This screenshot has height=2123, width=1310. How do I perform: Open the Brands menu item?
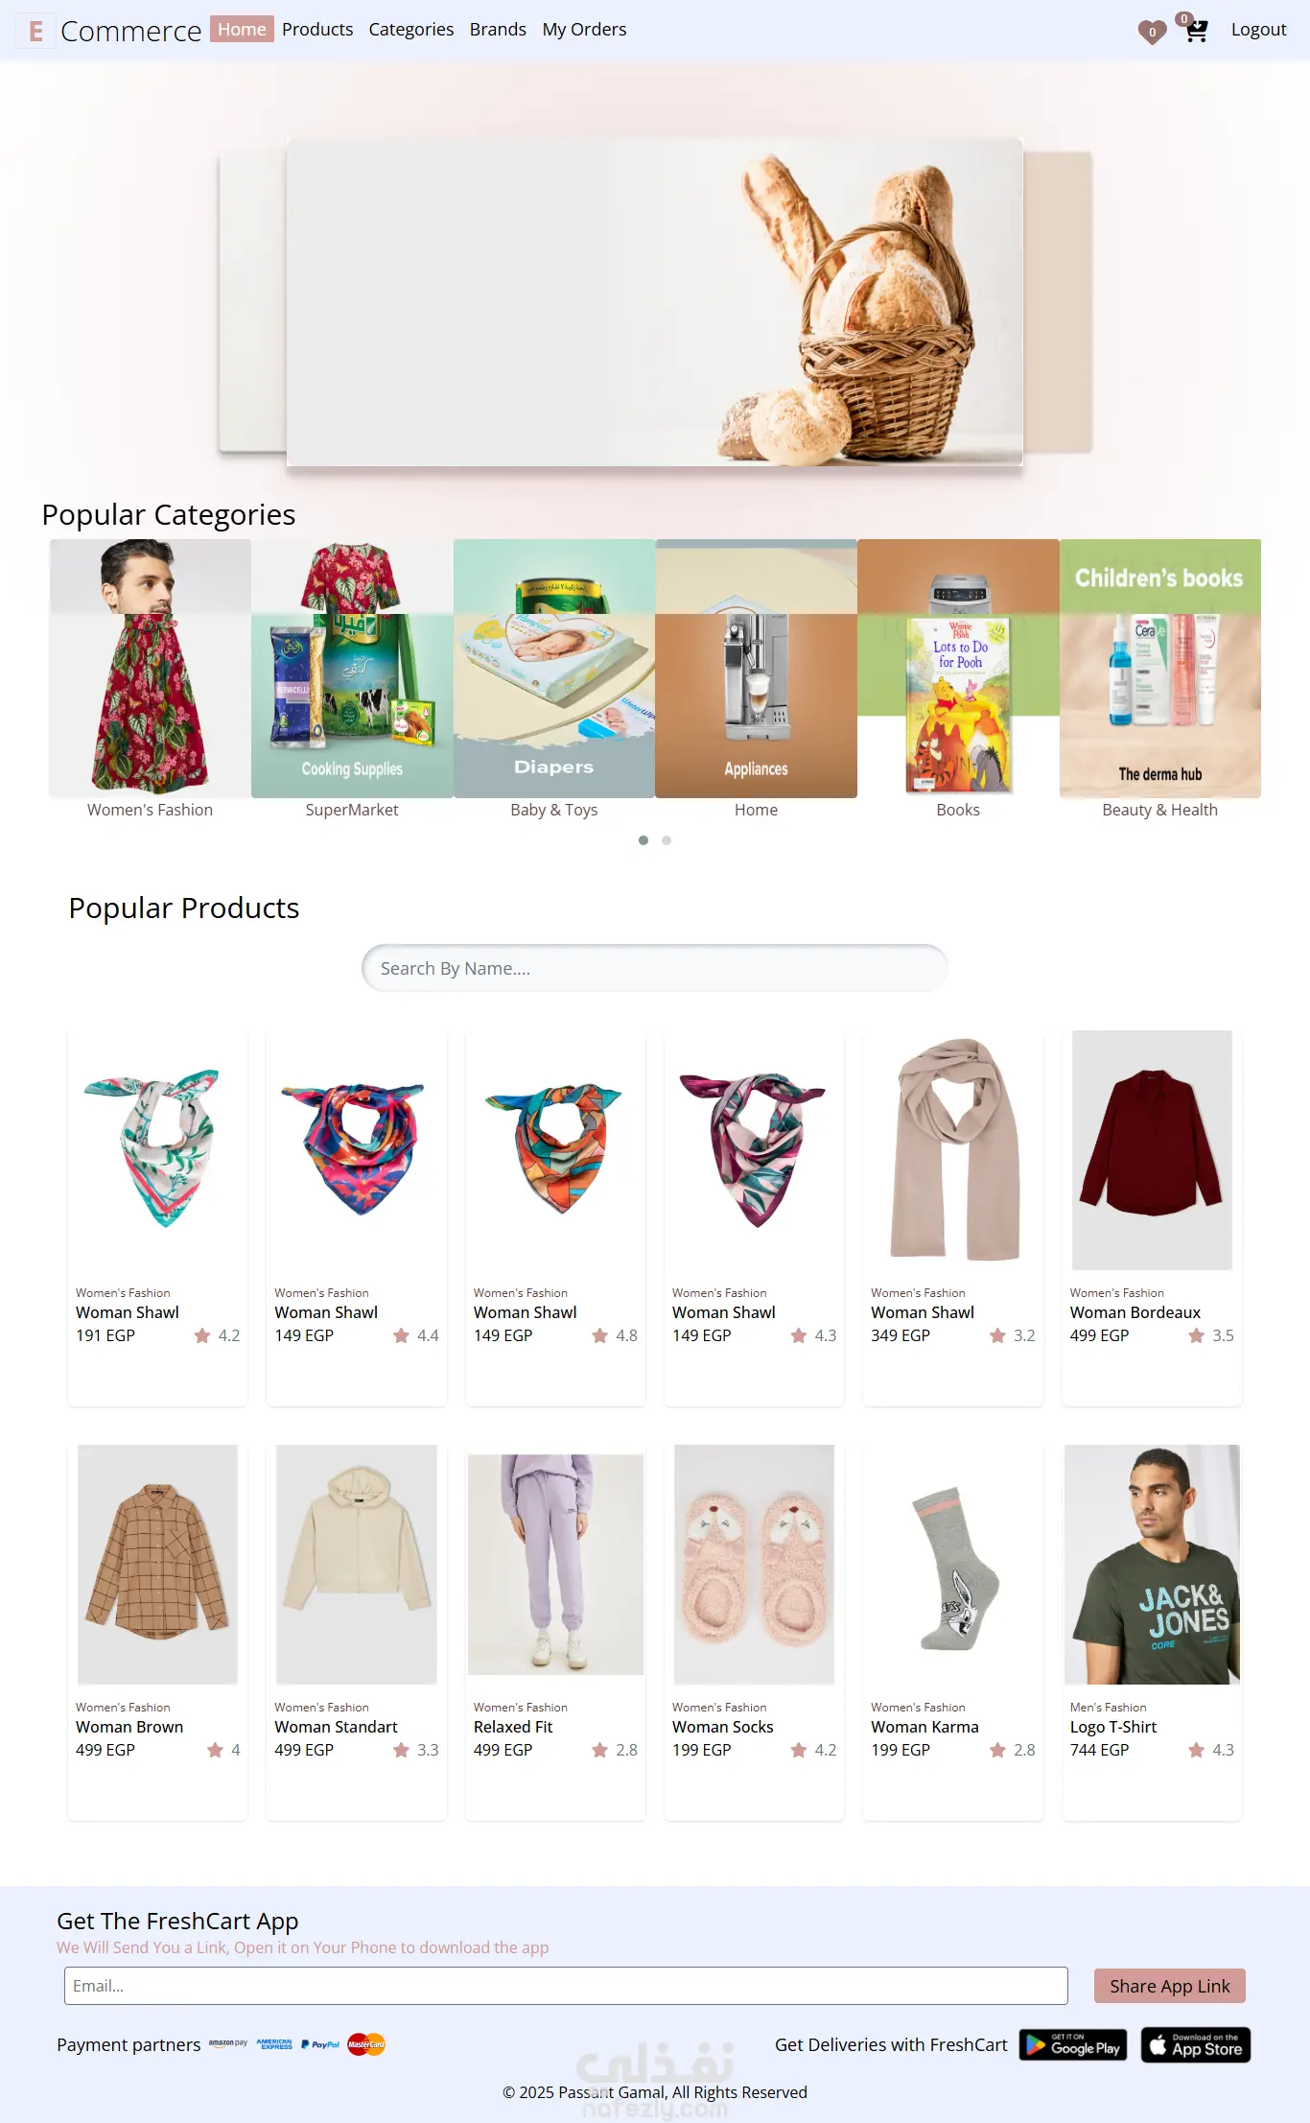coord(498,29)
